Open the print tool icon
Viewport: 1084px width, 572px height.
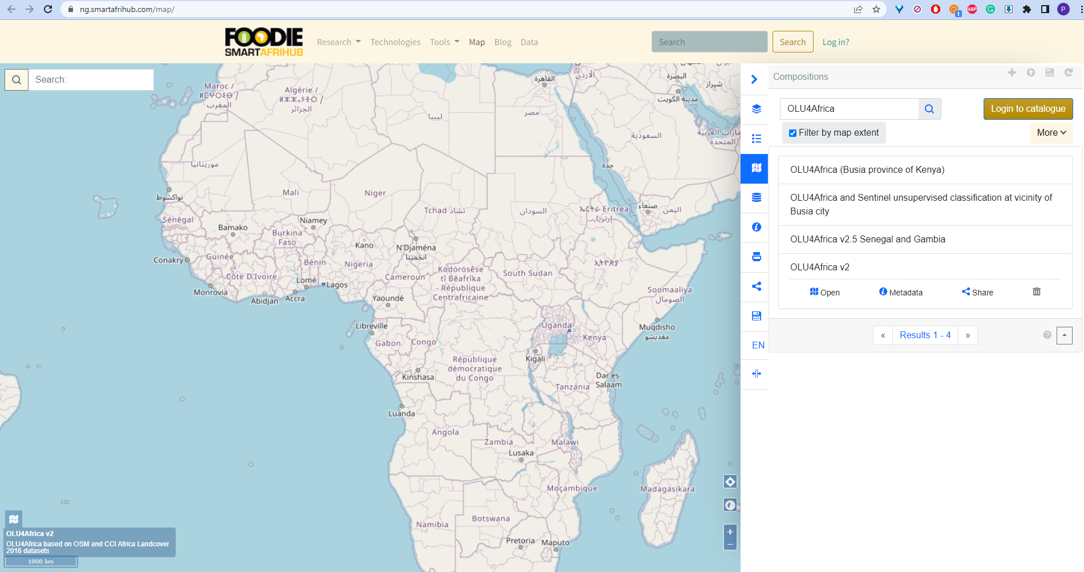[x=756, y=257]
